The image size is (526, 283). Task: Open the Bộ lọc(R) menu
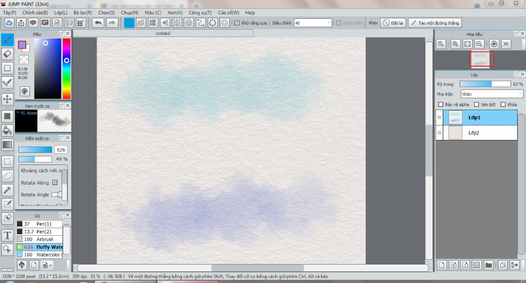83,12
